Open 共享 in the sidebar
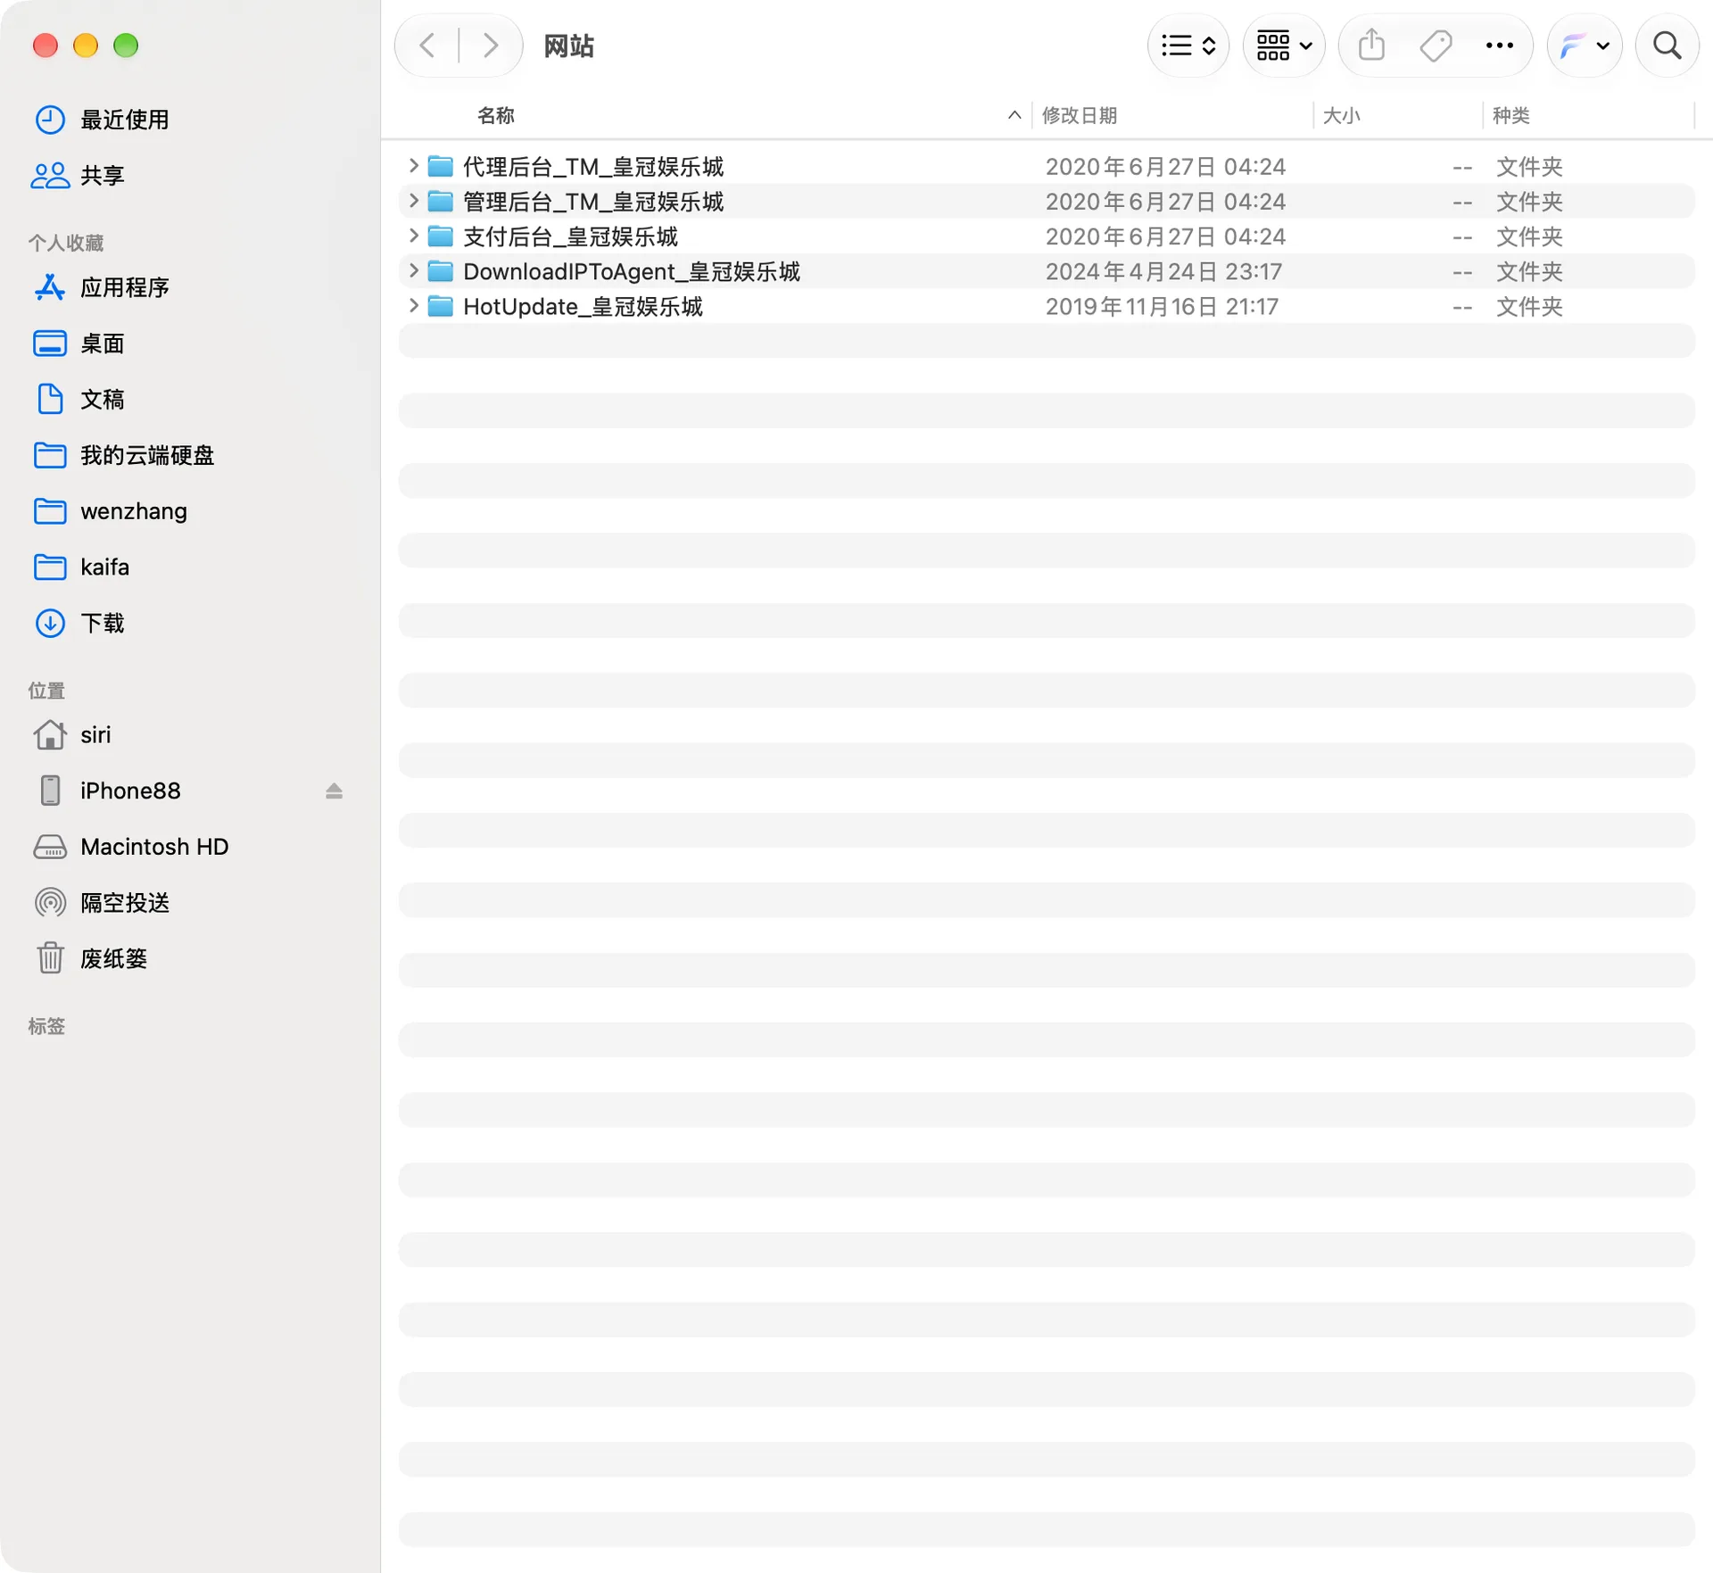 78,176
